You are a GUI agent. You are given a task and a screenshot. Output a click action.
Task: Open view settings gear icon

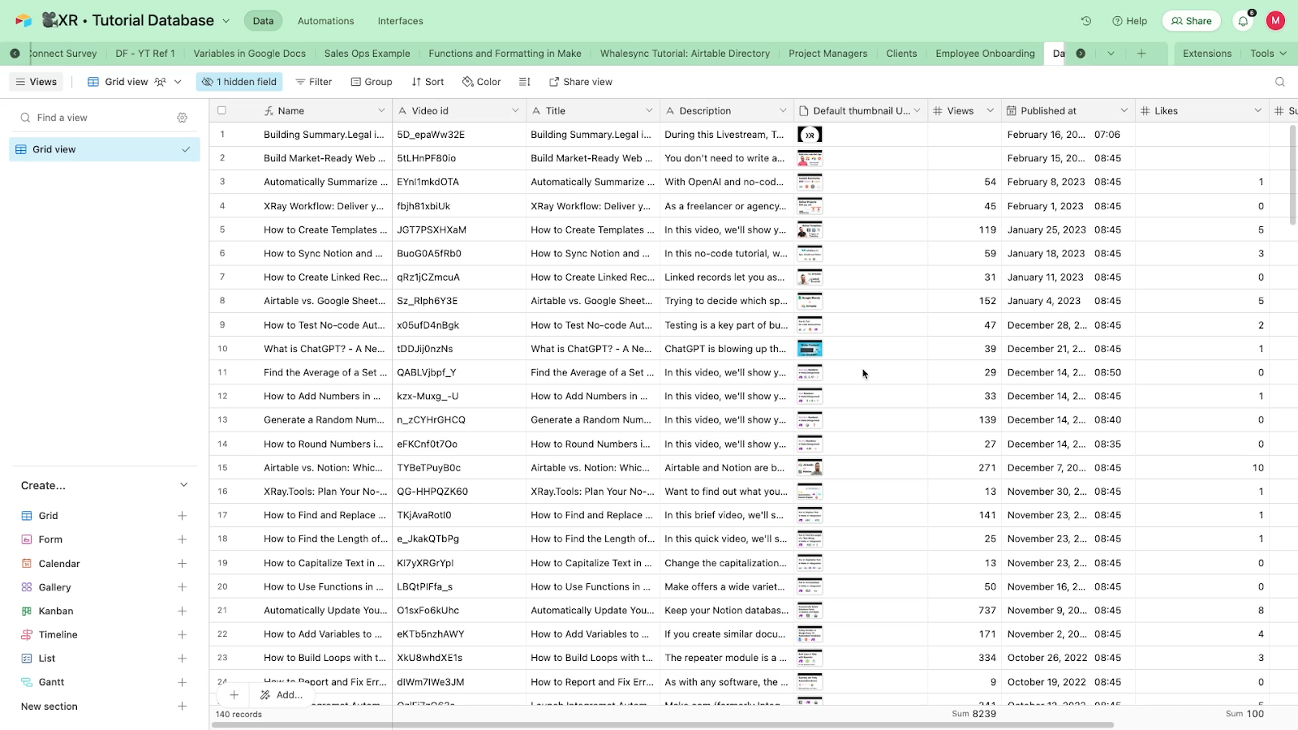click(183, 118)
